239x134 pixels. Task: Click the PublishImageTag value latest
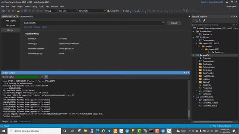[x=62, y=54]
